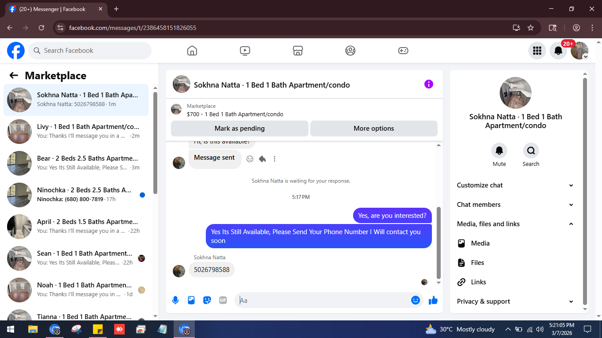Open the Bear 2 Beds 2.5 Baths conversation
Image resolution: width=602 pixels, height=338 pixels.
[x=76, y=163]
